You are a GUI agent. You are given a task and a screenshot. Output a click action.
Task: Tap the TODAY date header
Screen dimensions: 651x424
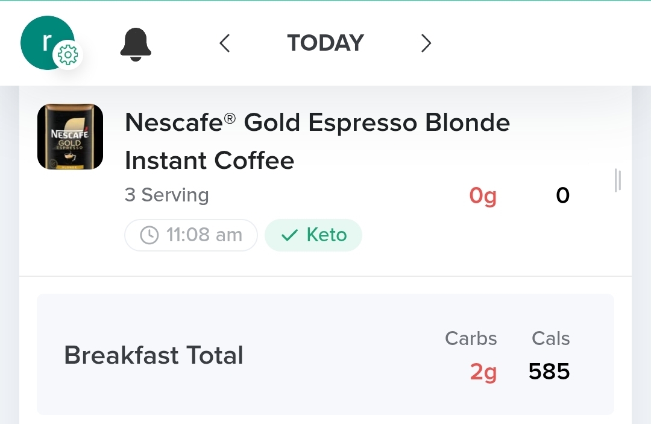click(325, 43)
